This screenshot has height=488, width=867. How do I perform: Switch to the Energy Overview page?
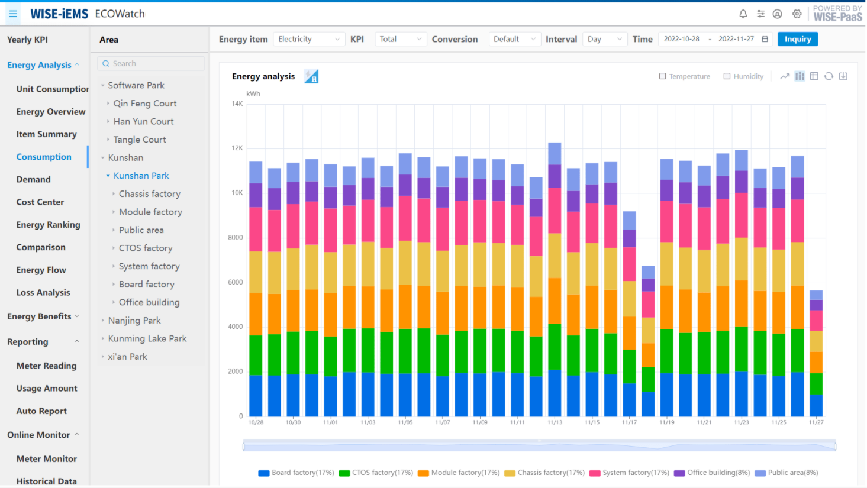pos(51,111)
